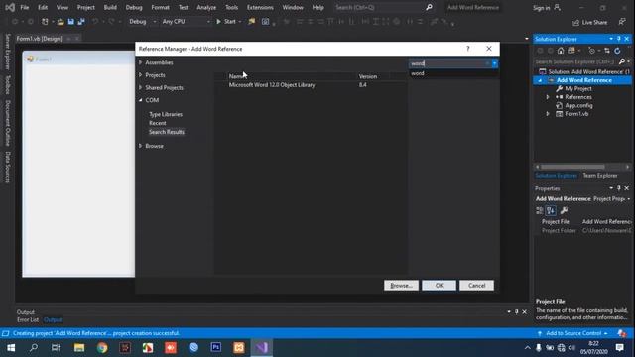Click the Categorized icon in Properties panel
This screenshot has height=357, width=635.
click(x=540, y=210)
